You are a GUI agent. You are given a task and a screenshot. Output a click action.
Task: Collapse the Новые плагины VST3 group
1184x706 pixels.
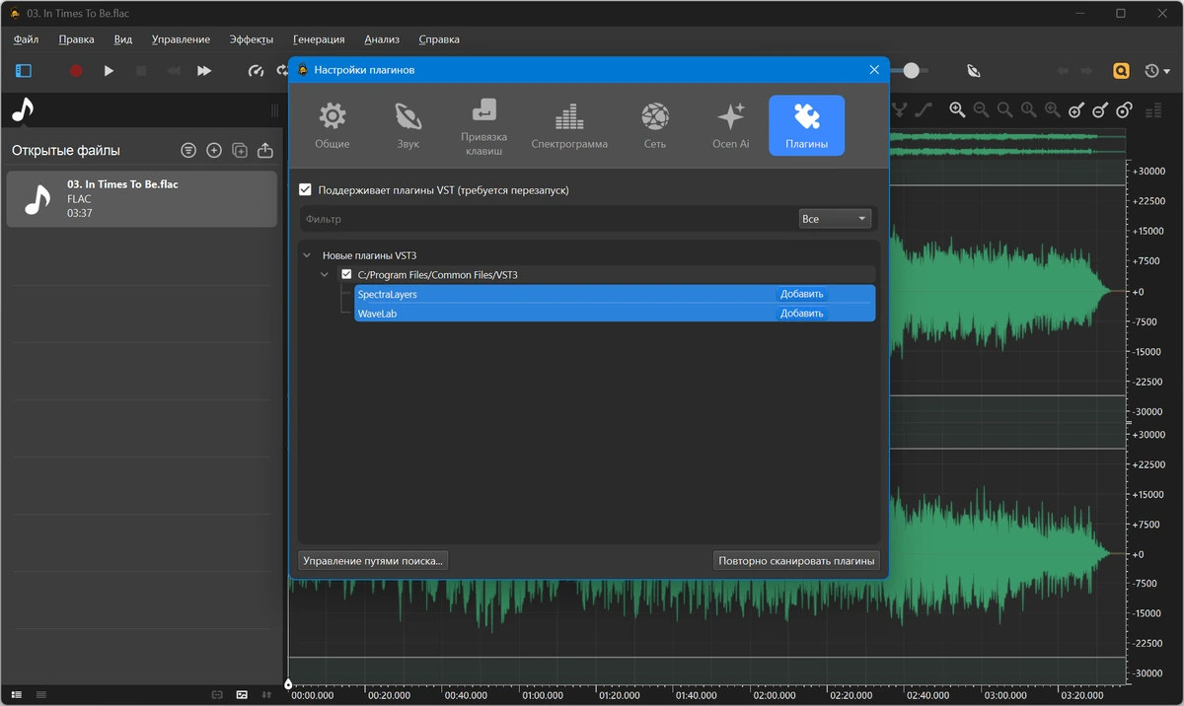coord(307,255)
